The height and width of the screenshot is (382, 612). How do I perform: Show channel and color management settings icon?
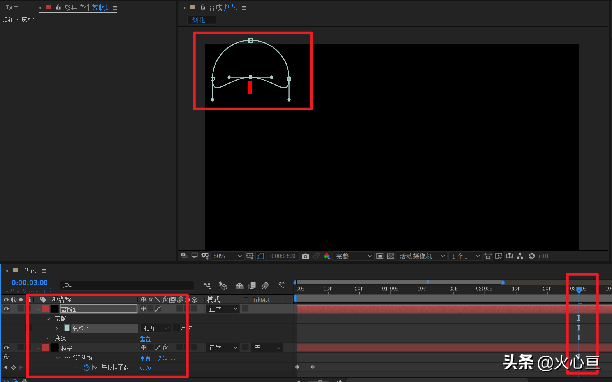point(327,256)
